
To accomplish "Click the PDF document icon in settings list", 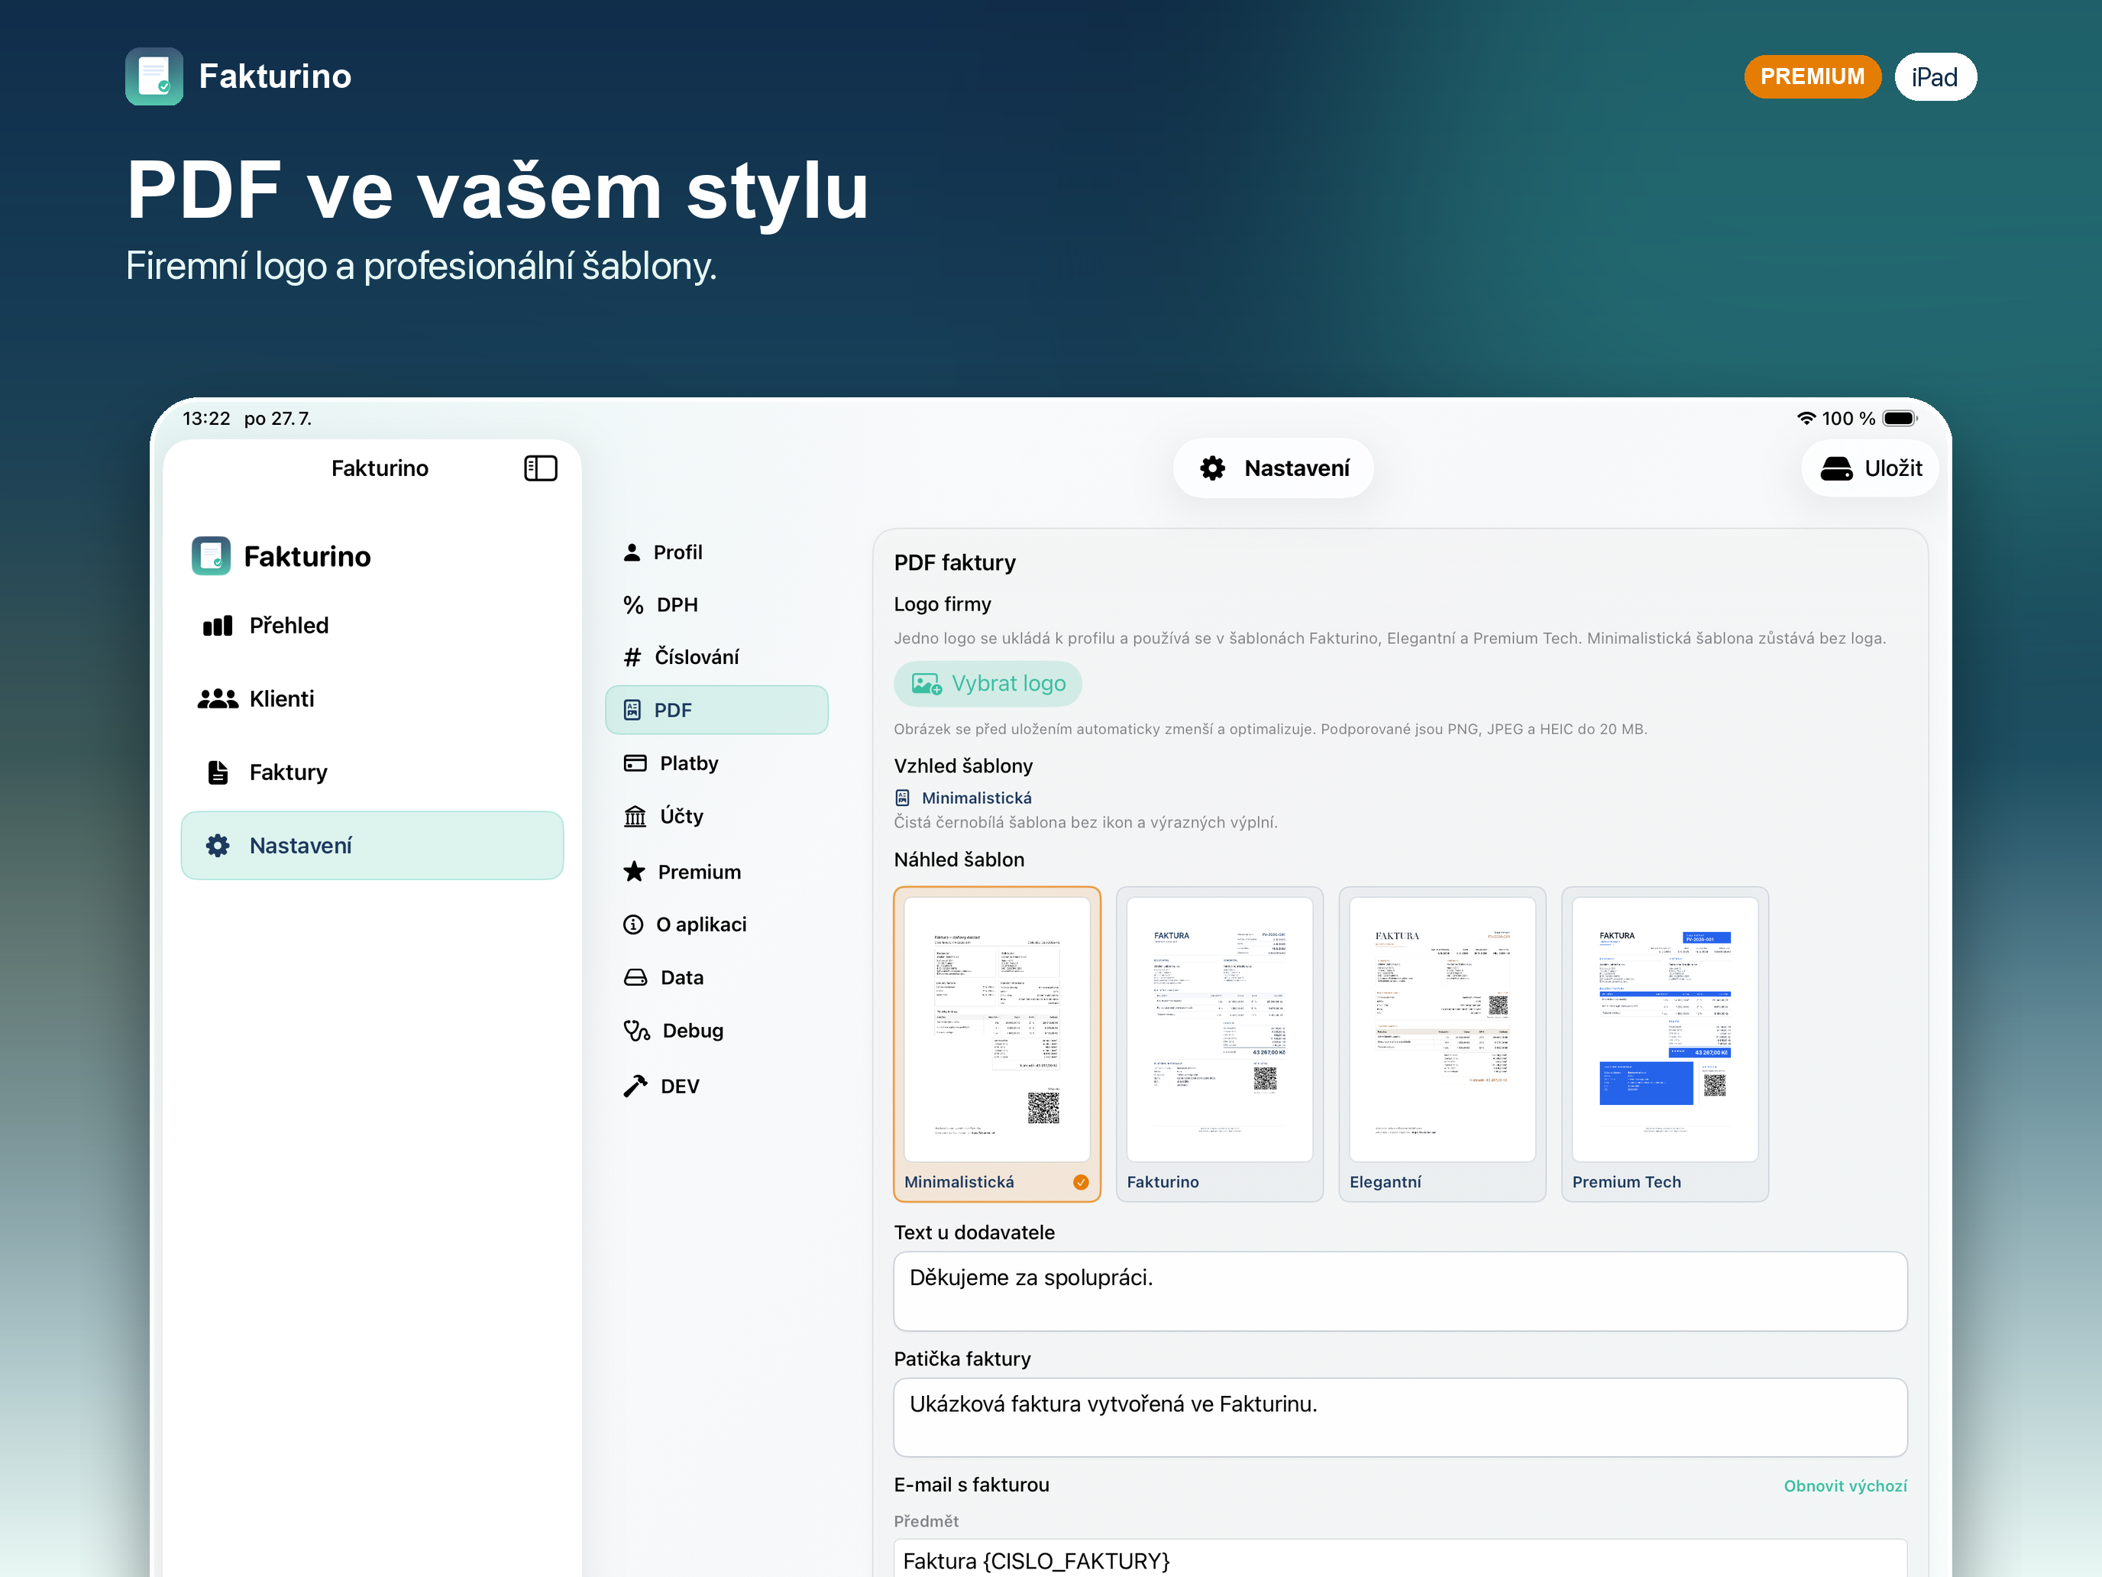I will [x=632, y=710].
